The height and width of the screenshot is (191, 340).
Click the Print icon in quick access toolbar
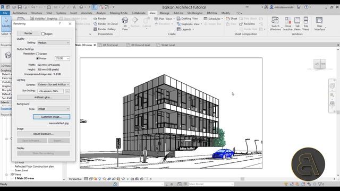[49, 7]
